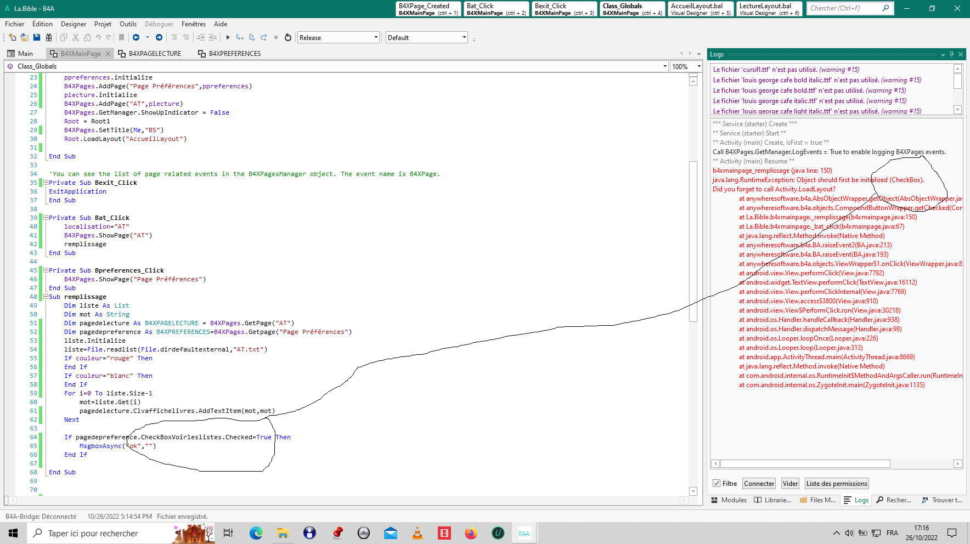Click the Run (play) toolbar icon

pos(228,37)
